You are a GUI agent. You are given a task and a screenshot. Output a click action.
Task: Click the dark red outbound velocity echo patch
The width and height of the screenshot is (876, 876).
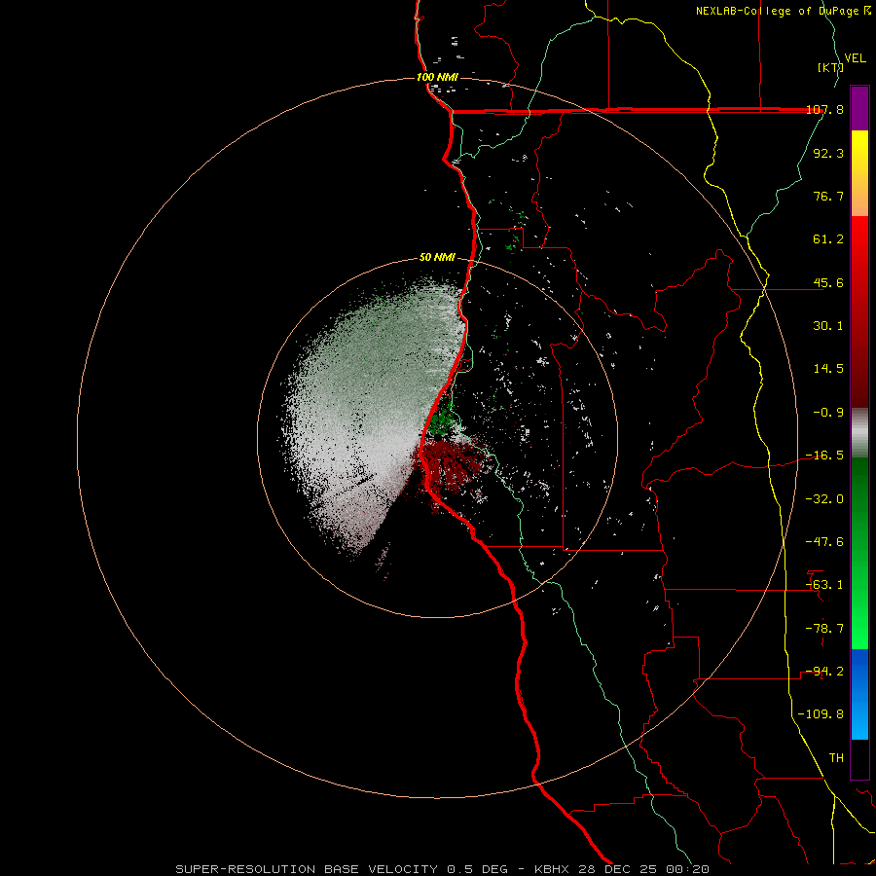point(450,466)
